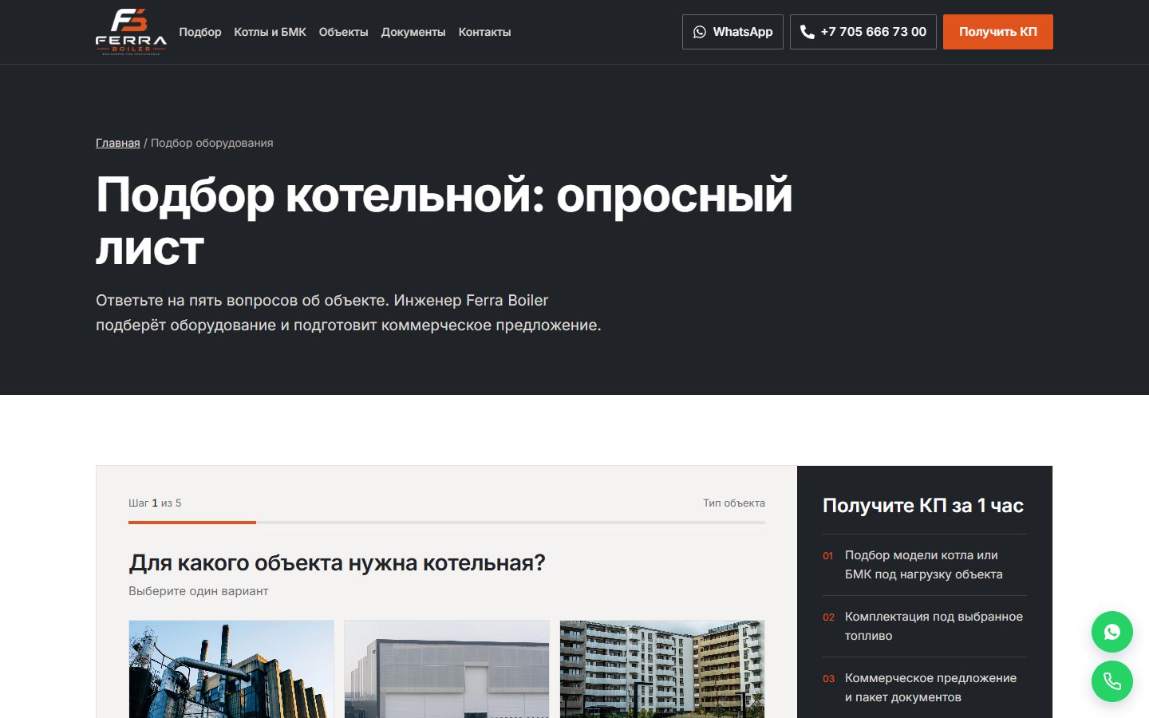Open the Подбор menu item
1149x718 pixels.
tap(200, 32)
